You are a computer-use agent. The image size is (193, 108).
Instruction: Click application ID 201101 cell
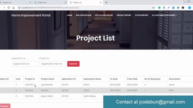click(65, 85)
